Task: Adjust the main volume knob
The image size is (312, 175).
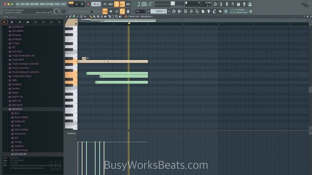Action: pos(57,12)
